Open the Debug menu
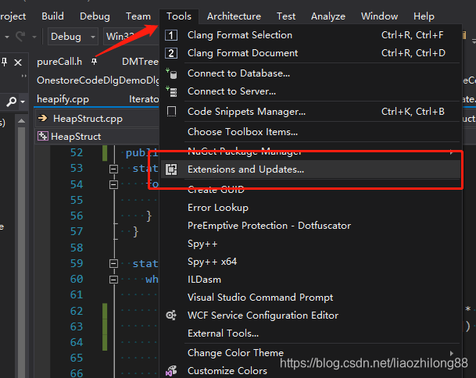 click(95, 16)
